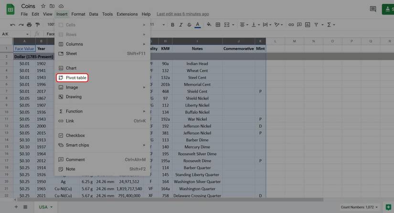Open the Data menu
This screenshot has height=213, width=394.
click(94, 14)
